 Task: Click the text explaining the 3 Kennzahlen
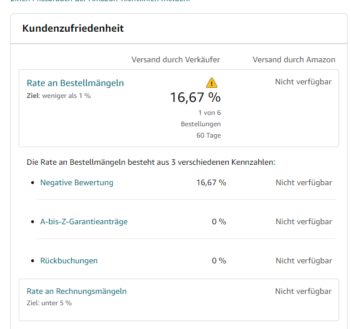pyautogui.click(x=151, y=163)
